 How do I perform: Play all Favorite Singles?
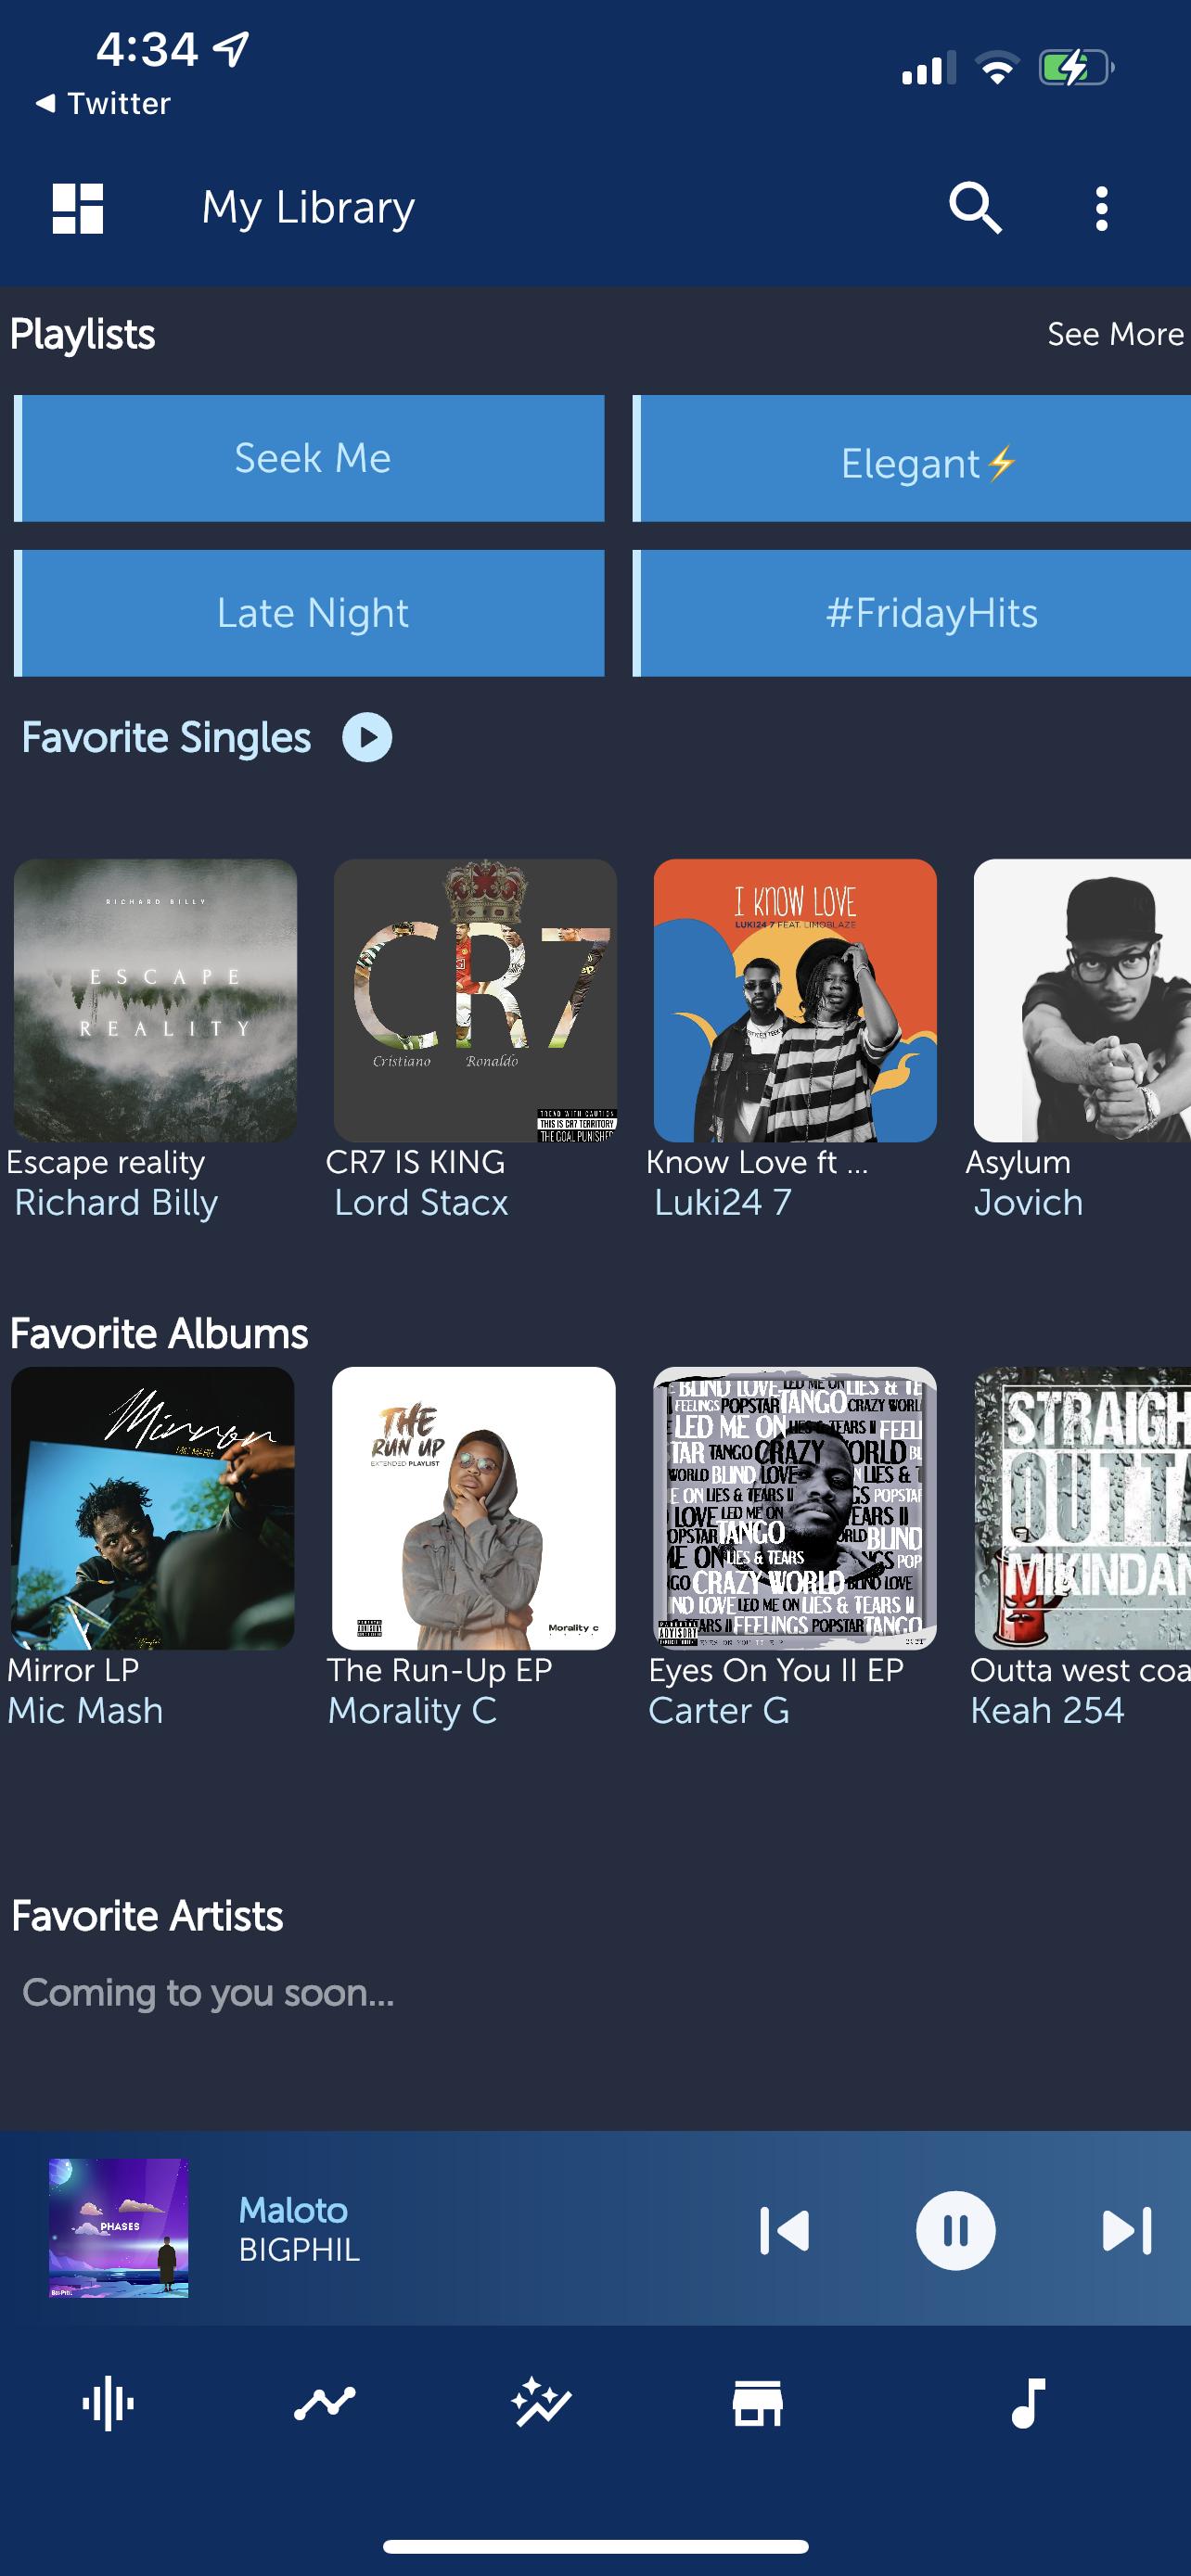[x=367, y=737]
